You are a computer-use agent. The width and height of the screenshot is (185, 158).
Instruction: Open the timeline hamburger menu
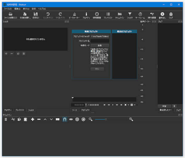pyautogui.click(x=6, y=119)
